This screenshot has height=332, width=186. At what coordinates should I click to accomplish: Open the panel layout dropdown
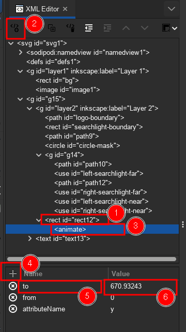[169, 28]
